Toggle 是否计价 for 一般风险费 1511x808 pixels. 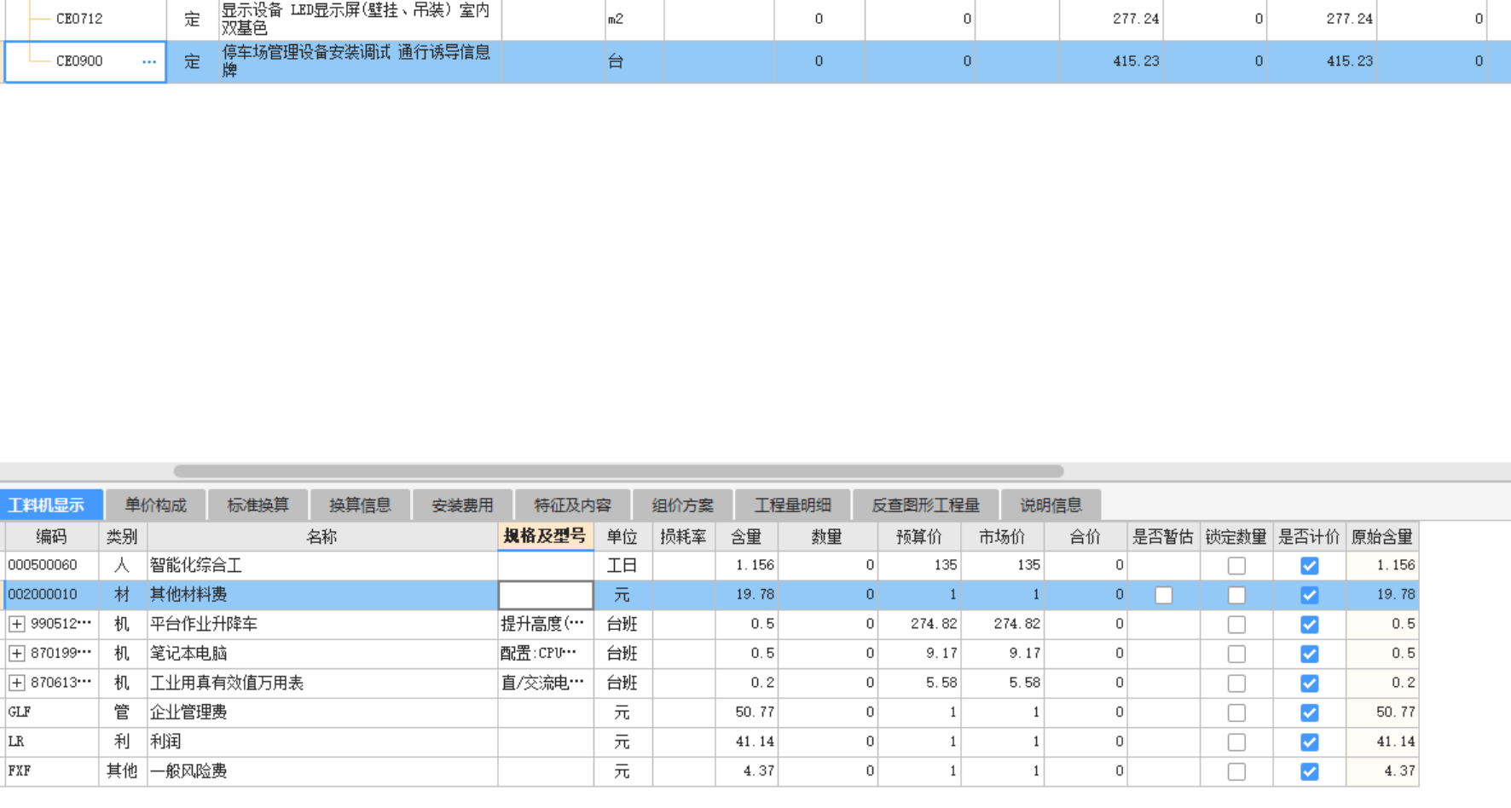click(1310, 771)
